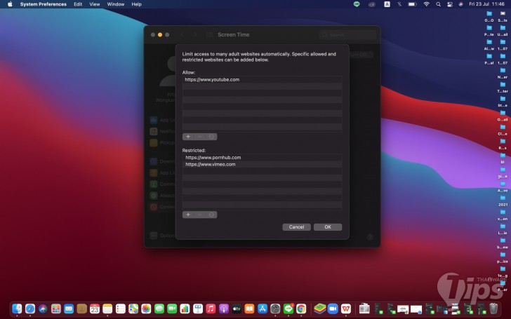511x319 pixels.
Task: Show the date and time notification panel
Action: tap(486, 4)
